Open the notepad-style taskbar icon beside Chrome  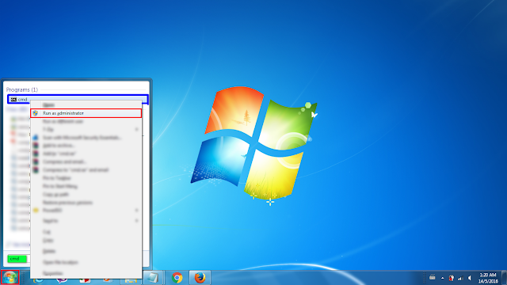pos(153,278)
